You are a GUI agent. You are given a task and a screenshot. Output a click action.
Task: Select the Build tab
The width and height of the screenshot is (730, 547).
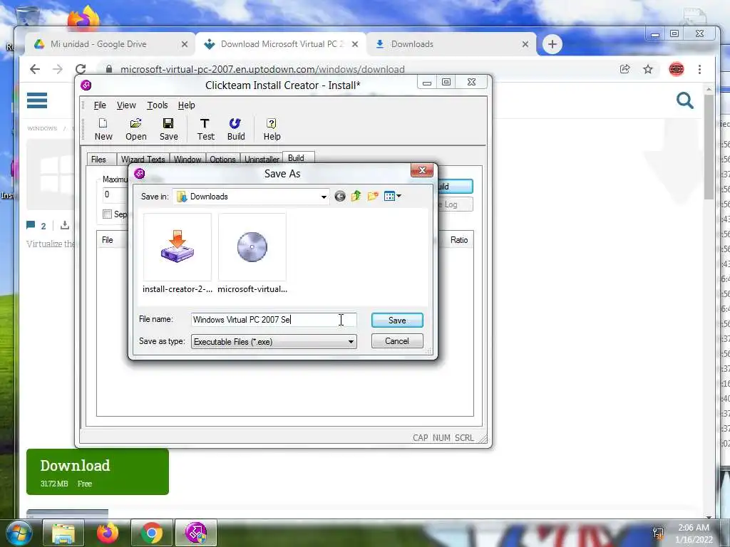(296, 158)
